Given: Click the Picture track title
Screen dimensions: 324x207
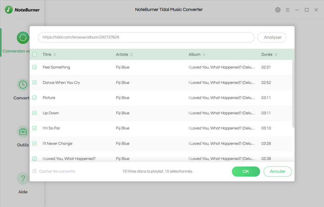Looking at the screenshot, I should 49,98.
